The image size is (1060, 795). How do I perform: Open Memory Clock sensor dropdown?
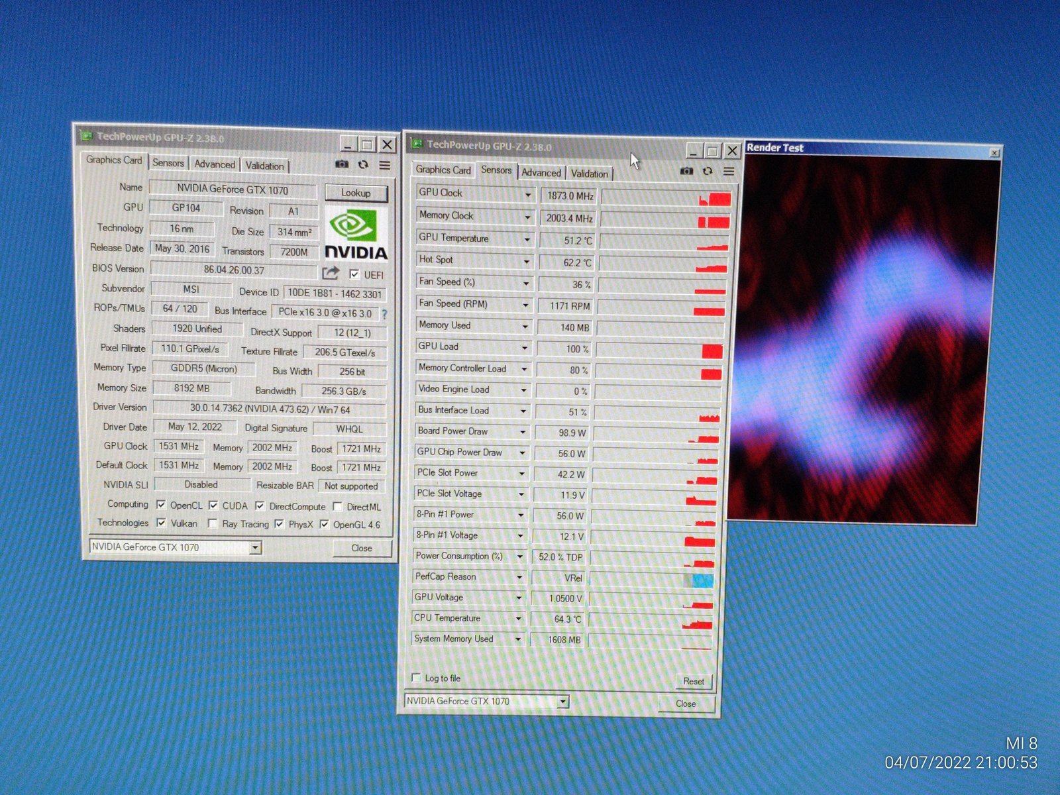(x=527, y=217)
